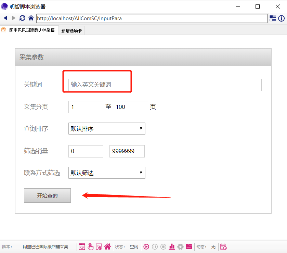Click the end page field showing 100

(130, 107)
